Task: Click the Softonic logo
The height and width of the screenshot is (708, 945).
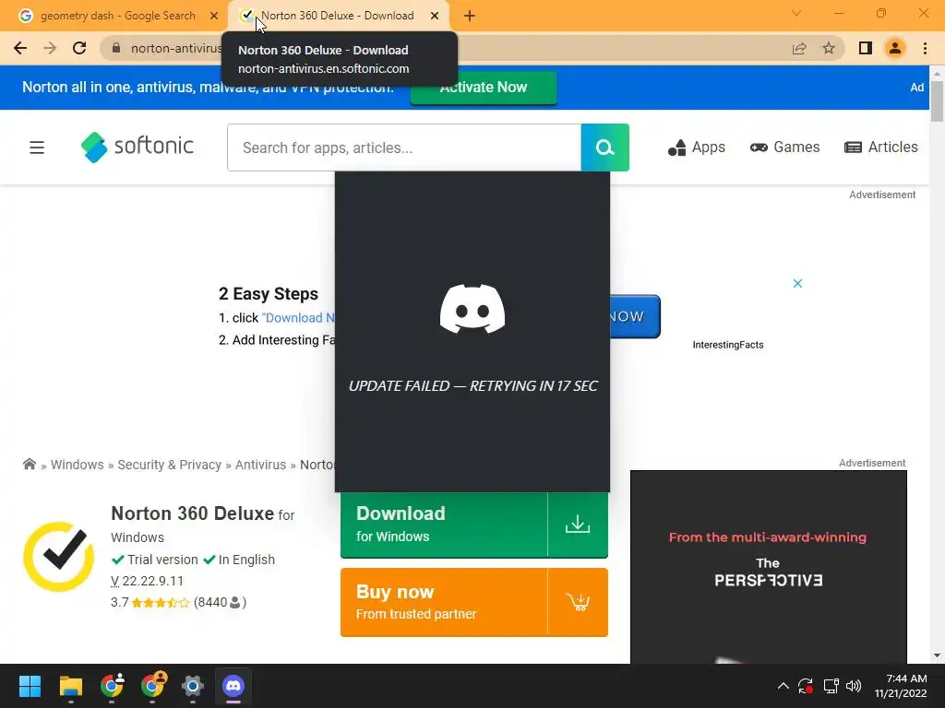Action: 137,147
